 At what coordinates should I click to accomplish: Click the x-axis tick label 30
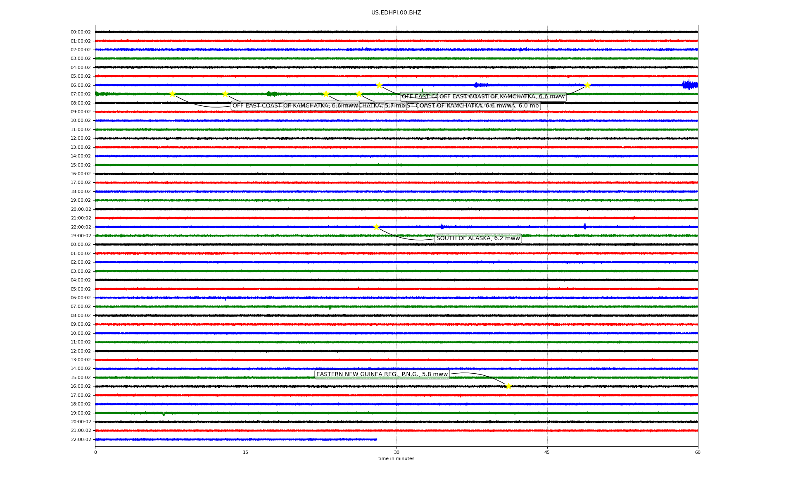click(396, 452)
